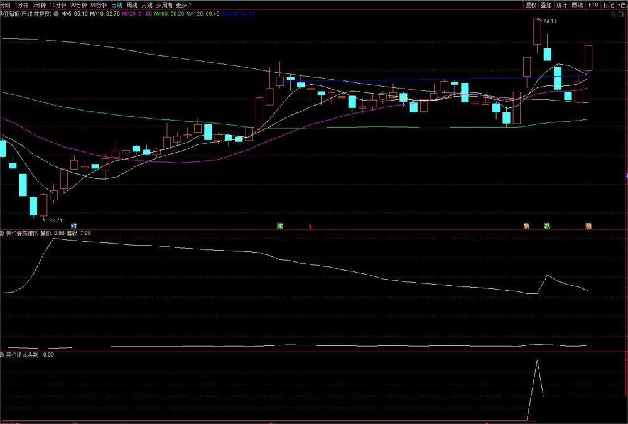Click the green 跌 event marker

547,226
